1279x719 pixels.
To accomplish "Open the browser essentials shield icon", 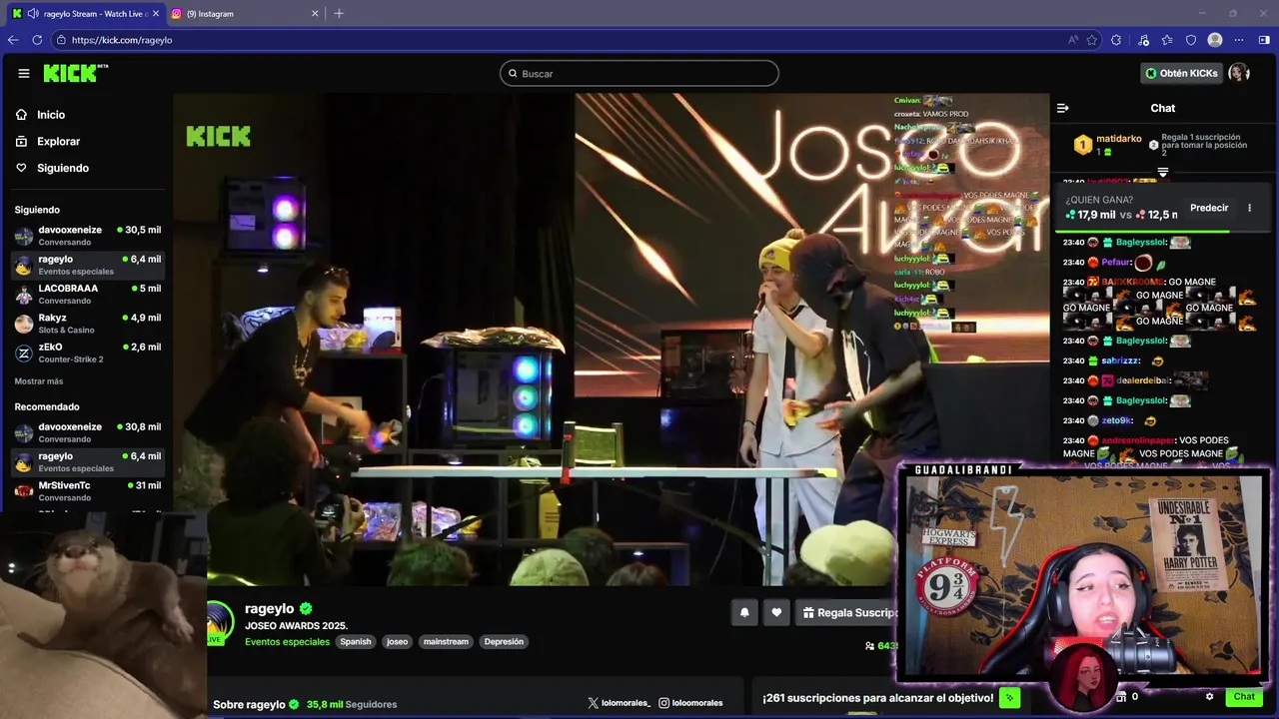I will tap(1191, 40).
